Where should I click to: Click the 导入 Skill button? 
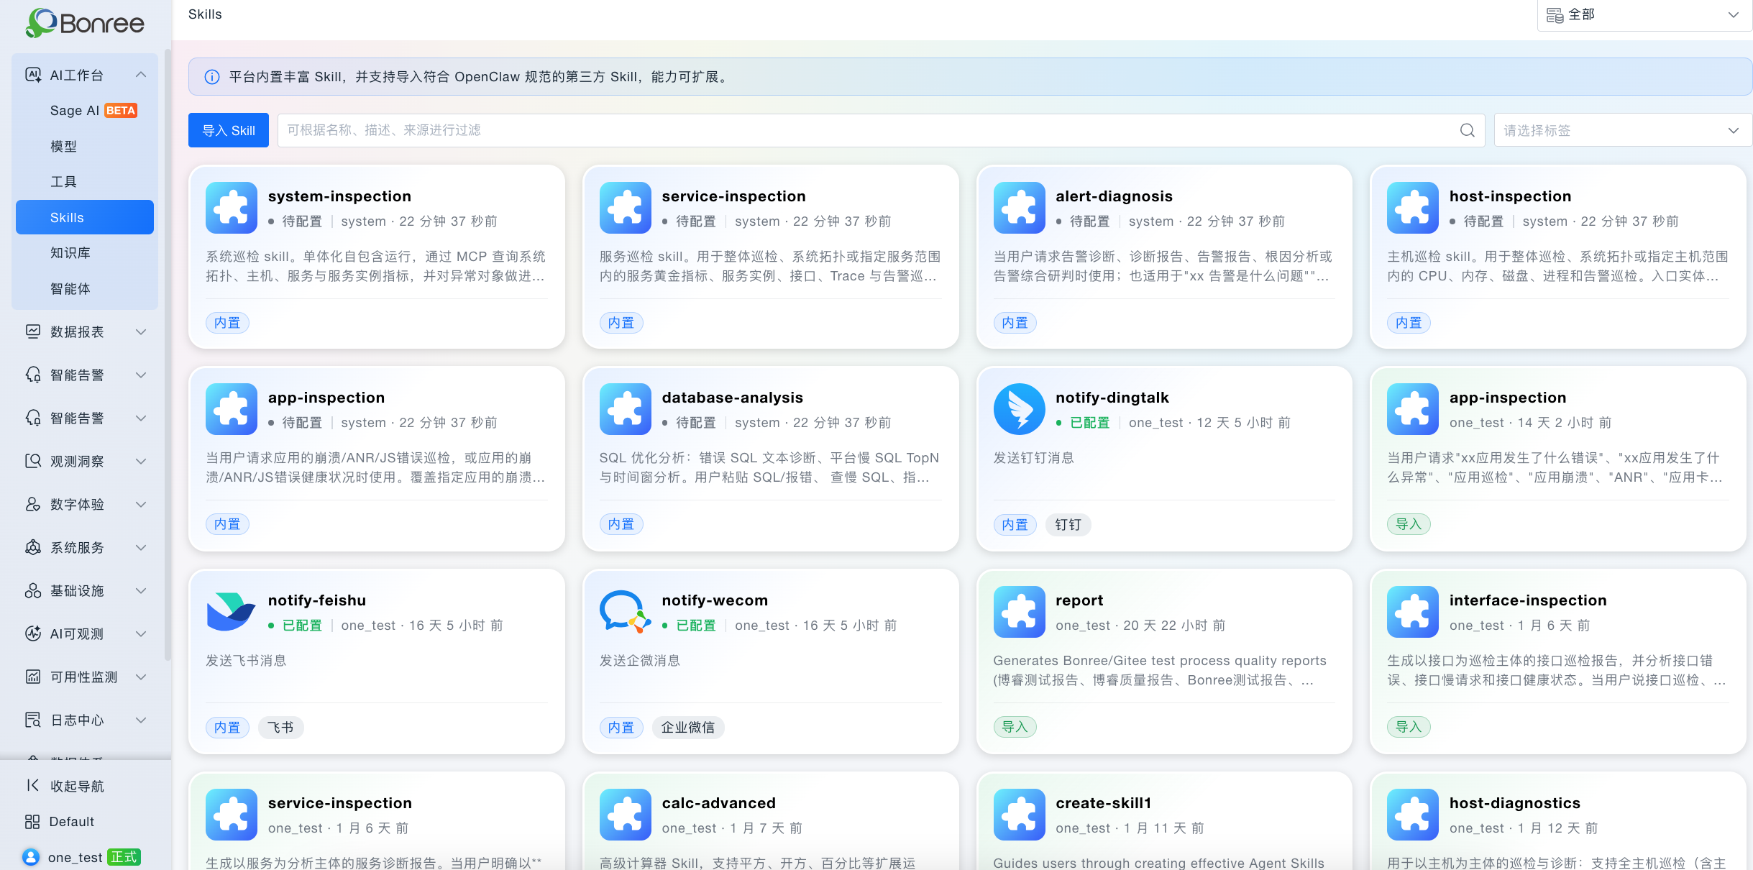[229, 130]
